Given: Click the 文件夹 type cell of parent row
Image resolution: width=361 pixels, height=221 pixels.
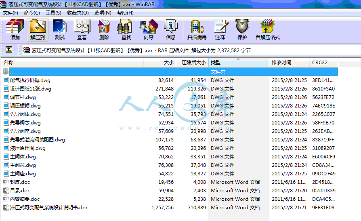Looking at the screenshot, I should (218, 72).
